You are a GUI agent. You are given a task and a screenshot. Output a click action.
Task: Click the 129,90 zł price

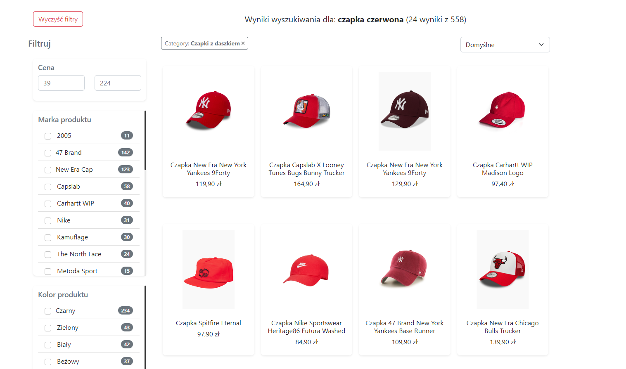click(x=405, y=184)
